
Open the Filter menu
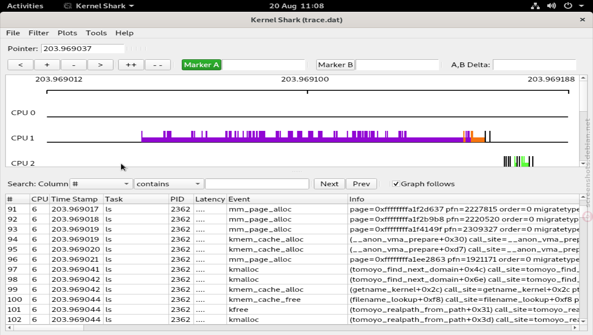(39, 33)
